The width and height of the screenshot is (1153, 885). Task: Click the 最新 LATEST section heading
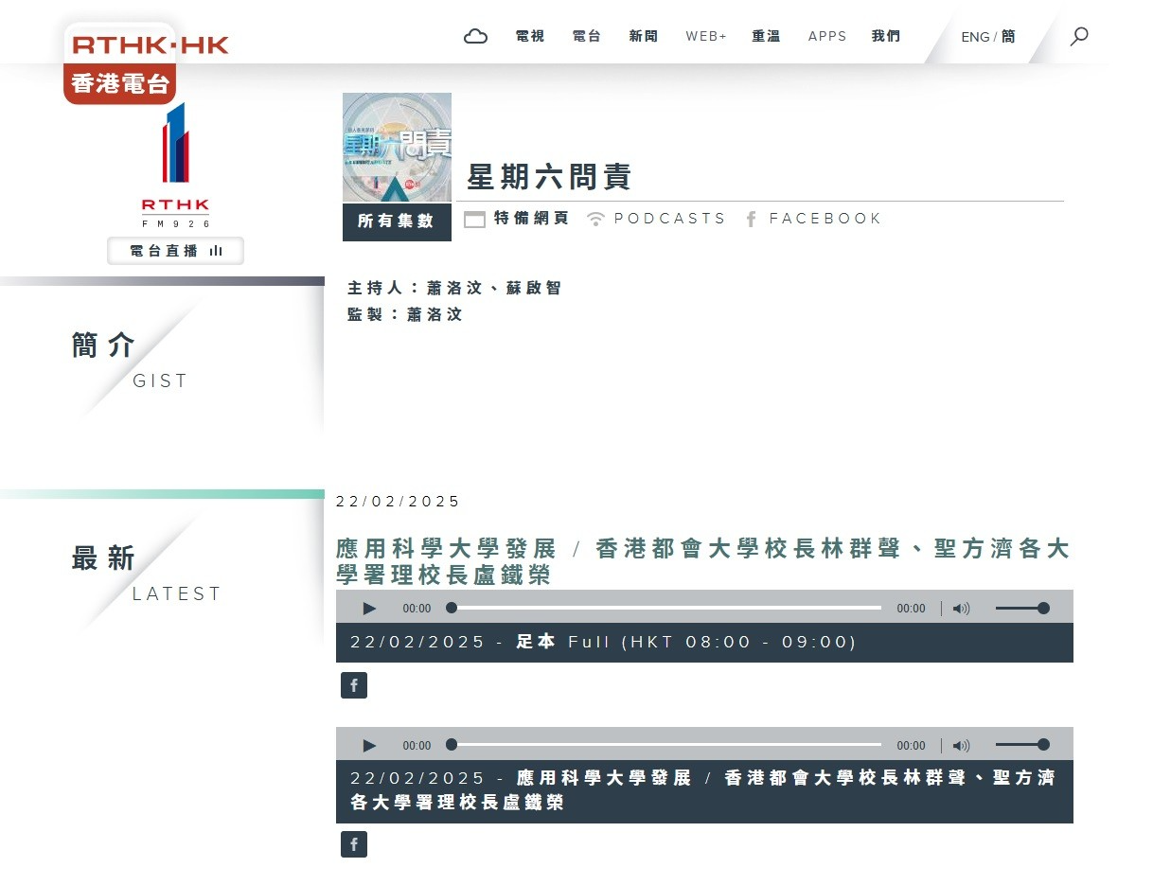point(147,573)
